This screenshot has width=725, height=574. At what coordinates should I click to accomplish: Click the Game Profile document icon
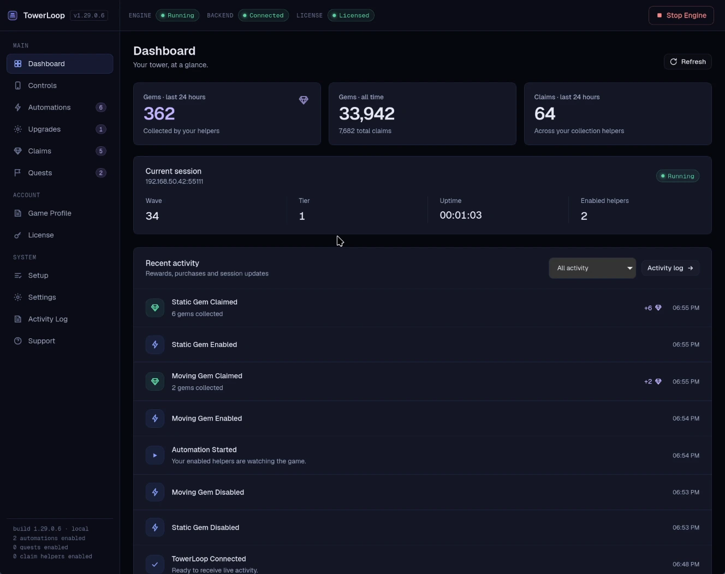tap(18, 213)
